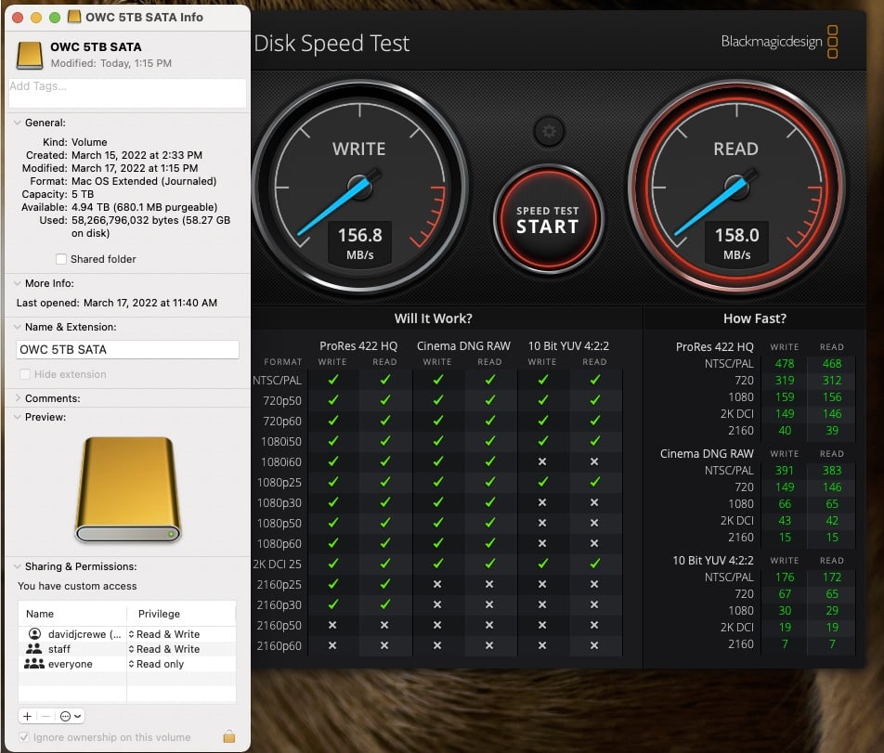This screenshot has height=753, width=884.
Task: Collapse the Sharing & Permissions section
Action: tap(17, 566)
